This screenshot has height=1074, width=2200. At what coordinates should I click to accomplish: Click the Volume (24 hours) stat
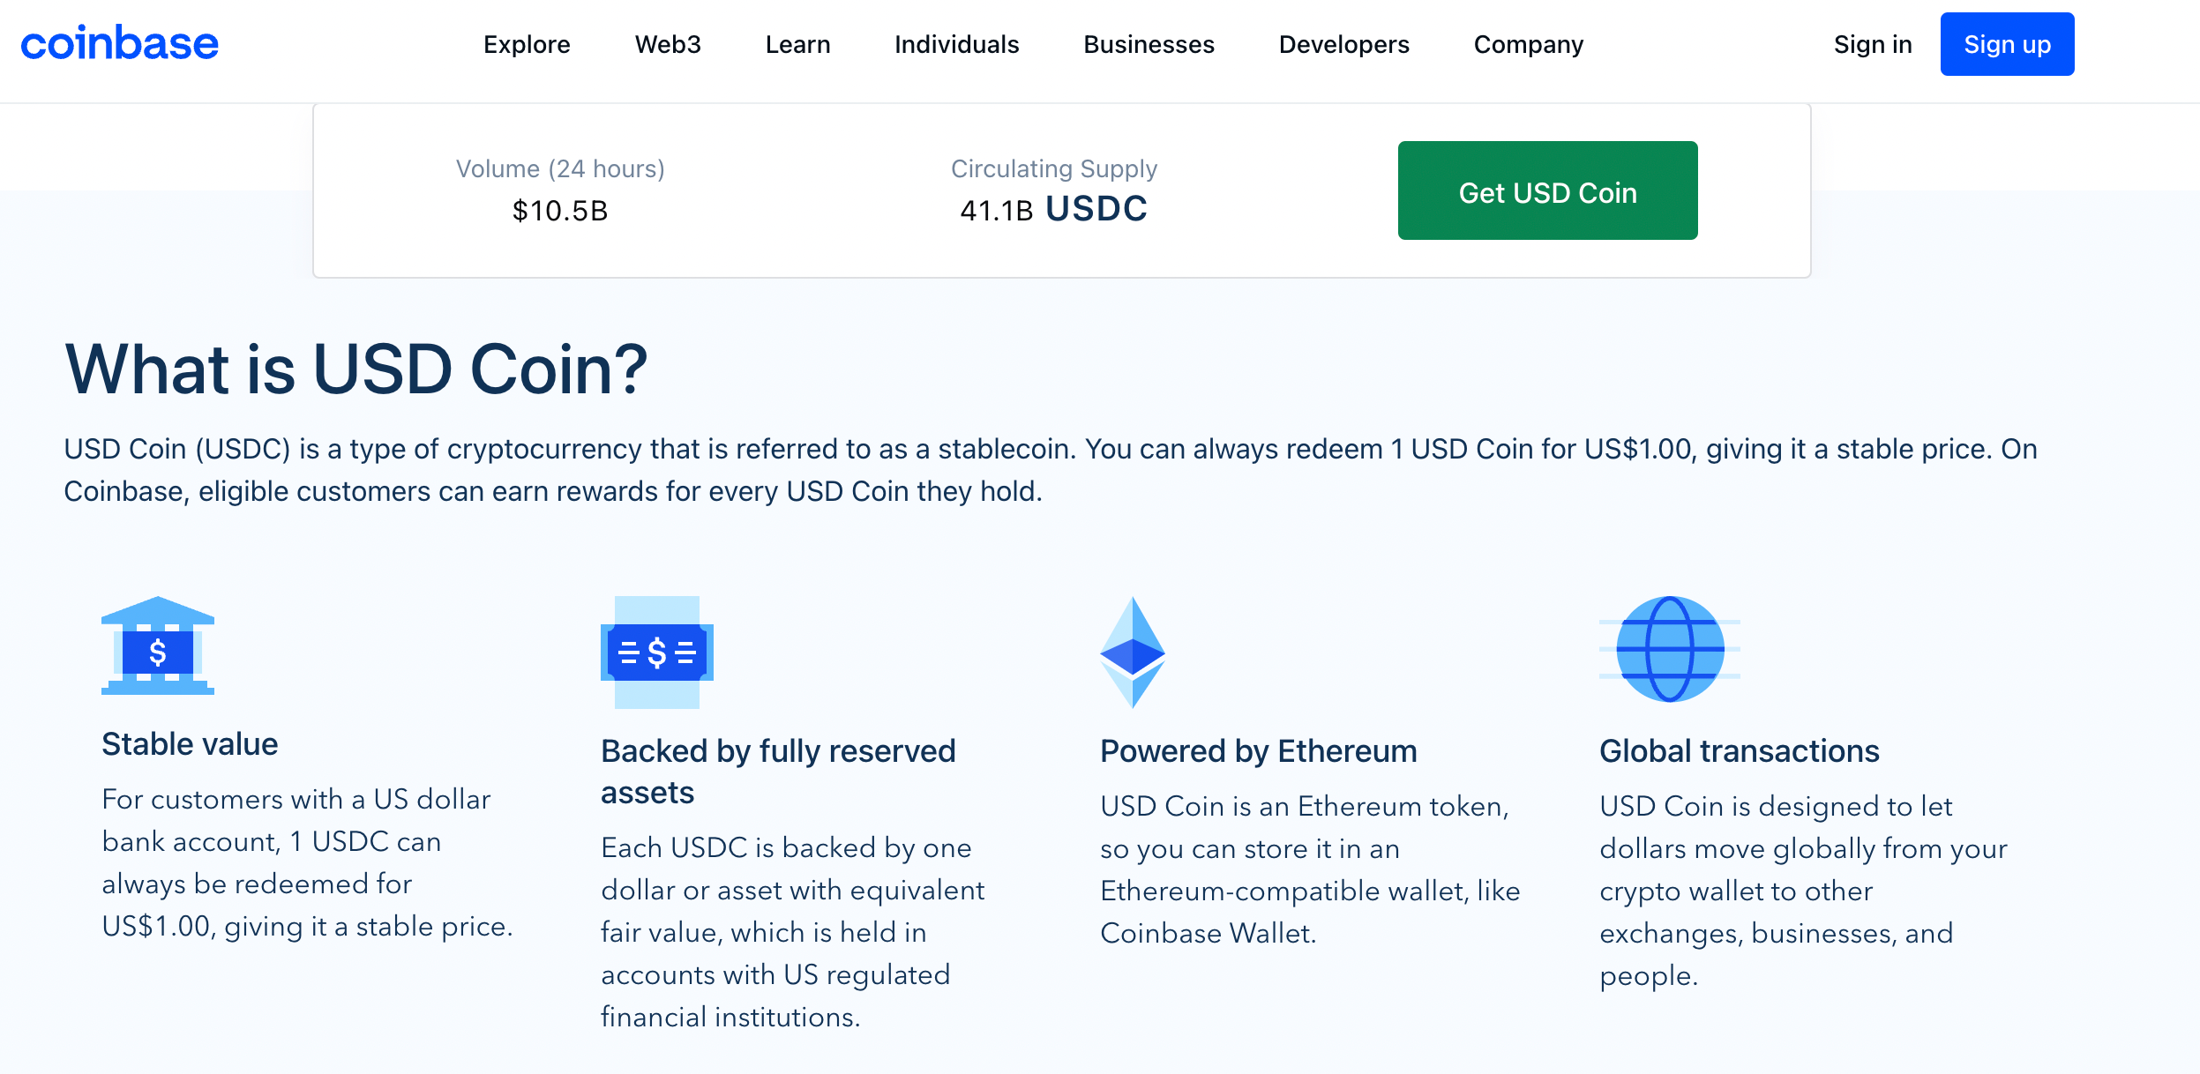point(560,190)
